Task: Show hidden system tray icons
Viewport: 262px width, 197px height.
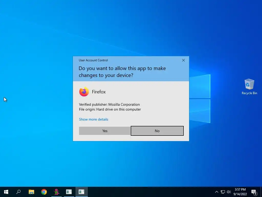Action: 216,192
